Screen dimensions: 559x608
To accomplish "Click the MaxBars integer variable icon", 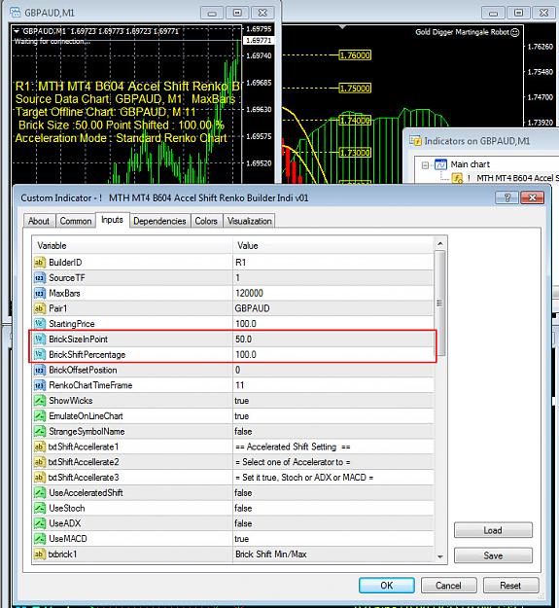I will [40, 293].
